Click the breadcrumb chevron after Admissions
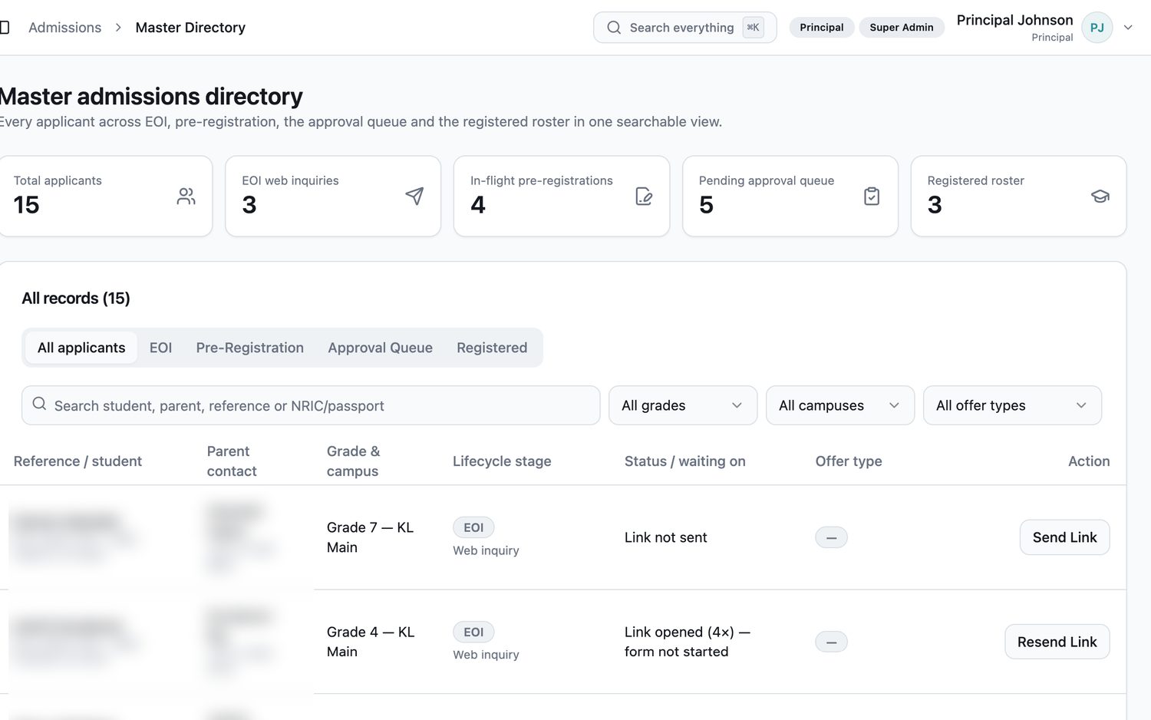 point(118,28)
